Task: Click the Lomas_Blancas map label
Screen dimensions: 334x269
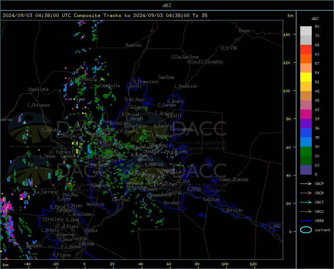Action: [234, 179]
